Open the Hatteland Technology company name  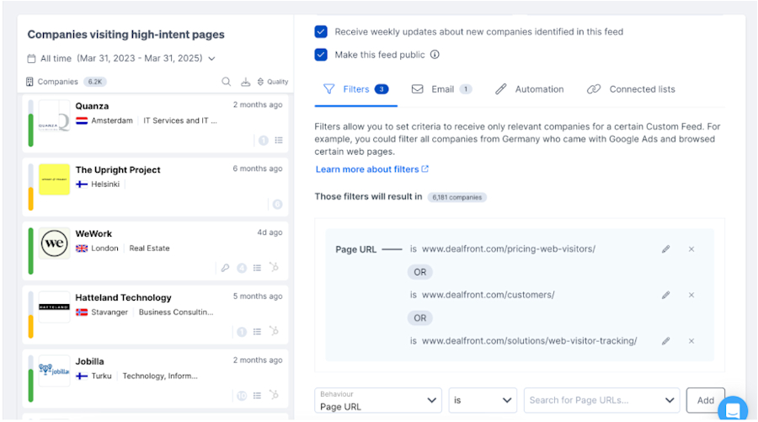point(123,298)
